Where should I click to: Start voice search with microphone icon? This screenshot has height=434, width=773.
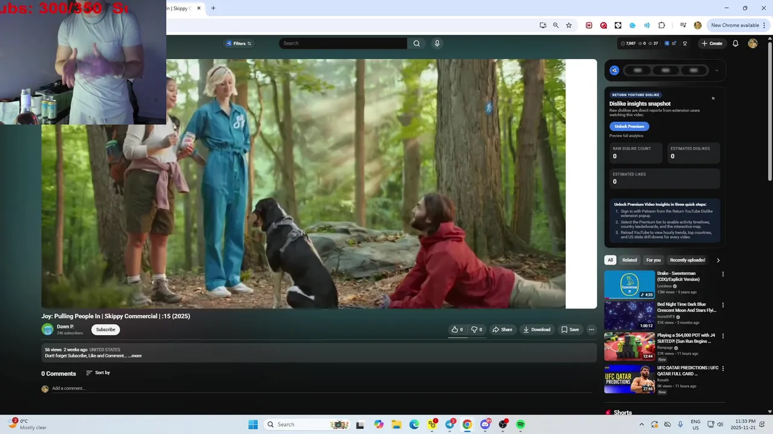click(437, 43)
